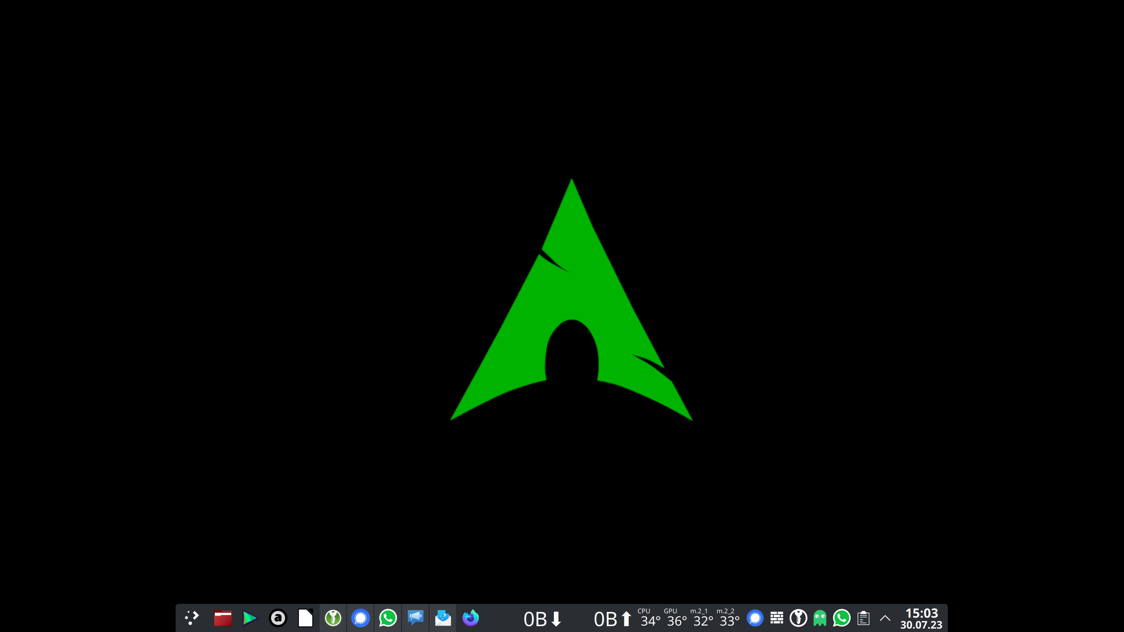Image resolution: width=1124 pixels, height=632 pixels.
Task: Open the Dekko mail client icon
Action: pyautogui.click(x=443, y=618)
